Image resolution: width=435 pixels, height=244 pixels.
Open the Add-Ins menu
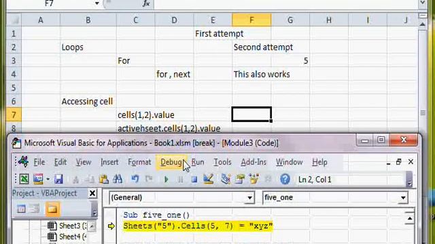(x=254, y=162)
